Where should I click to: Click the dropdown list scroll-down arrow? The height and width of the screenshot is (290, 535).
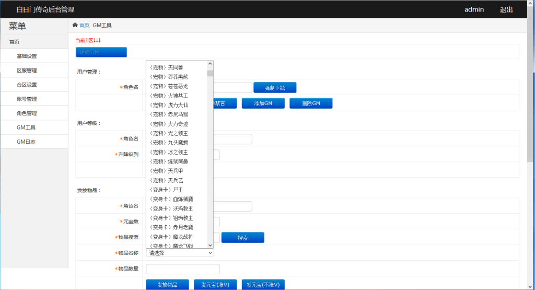click(x=210, y=245)
